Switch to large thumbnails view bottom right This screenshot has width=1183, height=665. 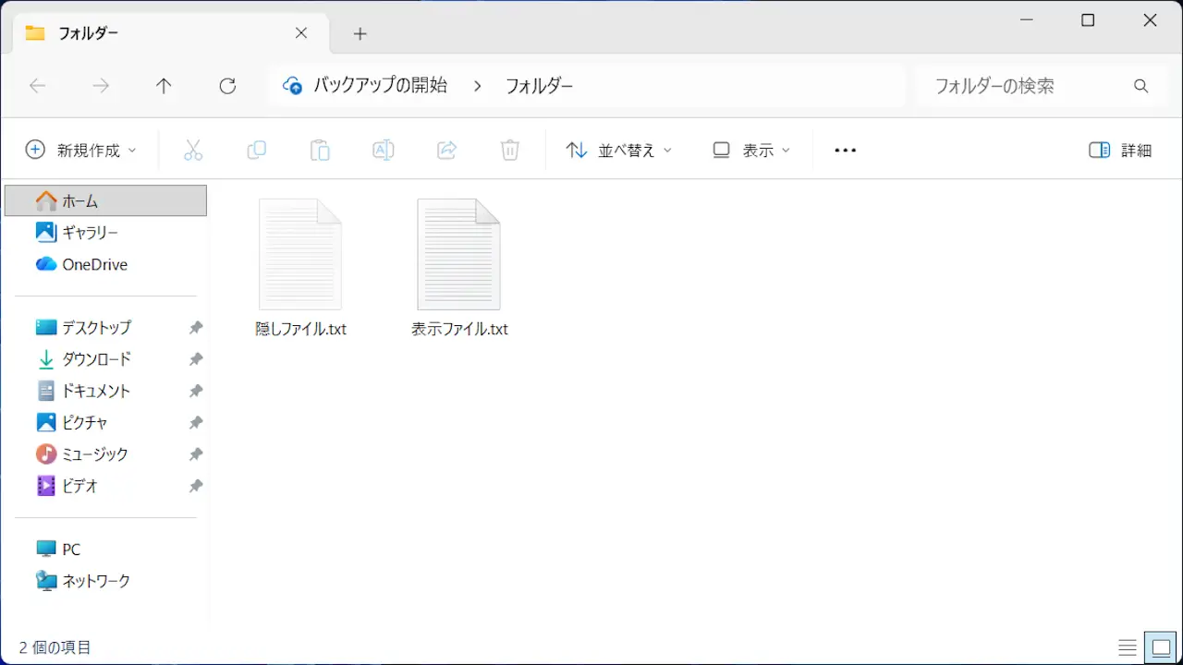[x=1162, y=647]
